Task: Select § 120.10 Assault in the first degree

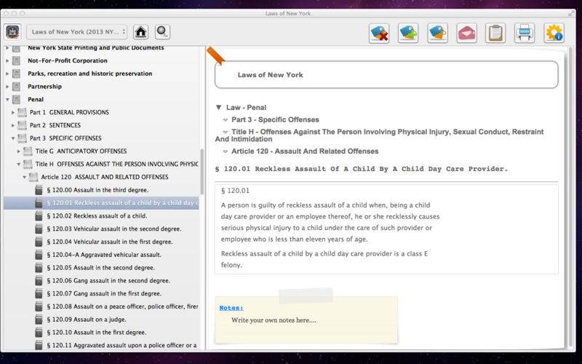Action: click(97, 333)
